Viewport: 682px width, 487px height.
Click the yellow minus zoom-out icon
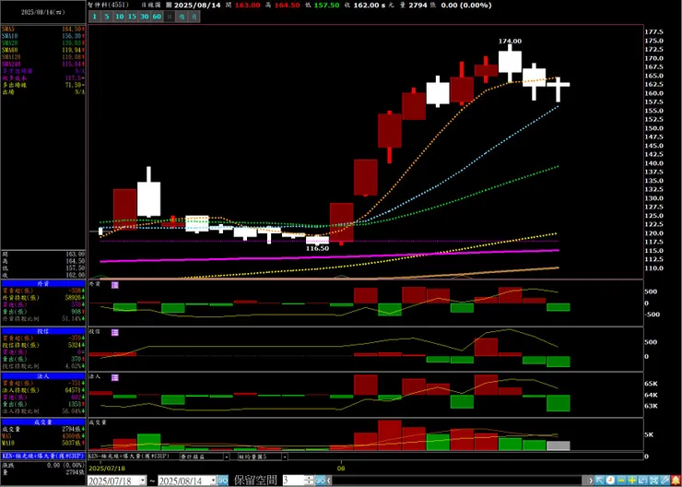click(621, 481)
